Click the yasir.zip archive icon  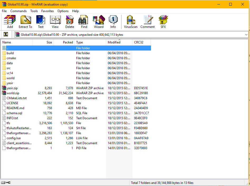(4, 88)
